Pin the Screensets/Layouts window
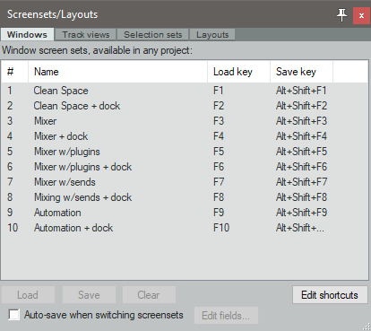The width and height of the screenshot is (371, 331). [x=341, y=14]
